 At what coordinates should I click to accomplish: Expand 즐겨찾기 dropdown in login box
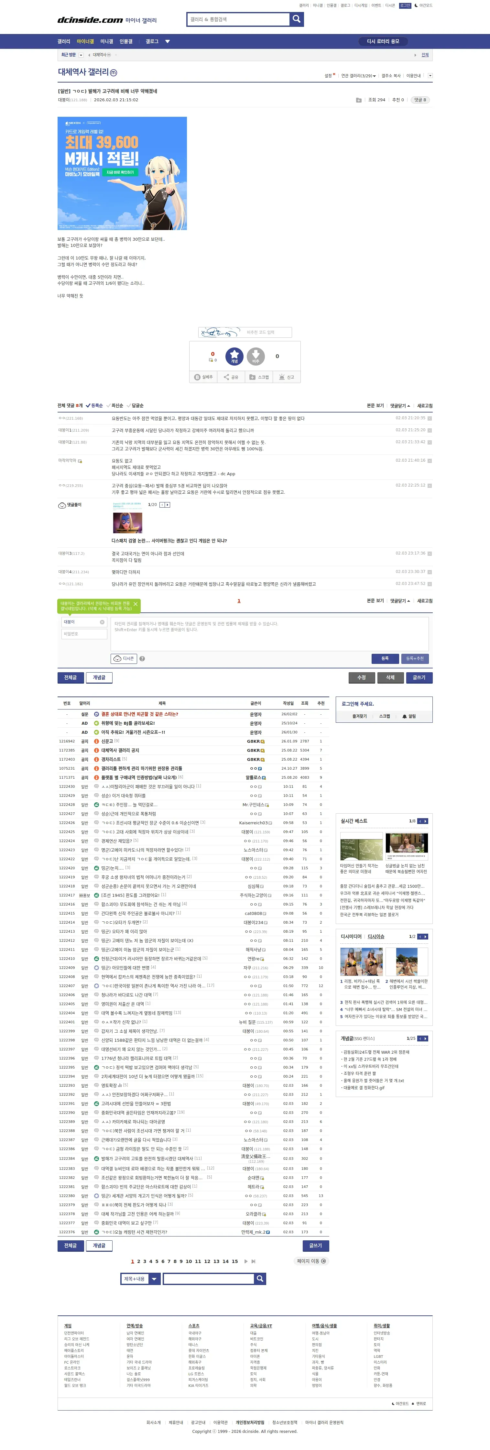point(359,717)
